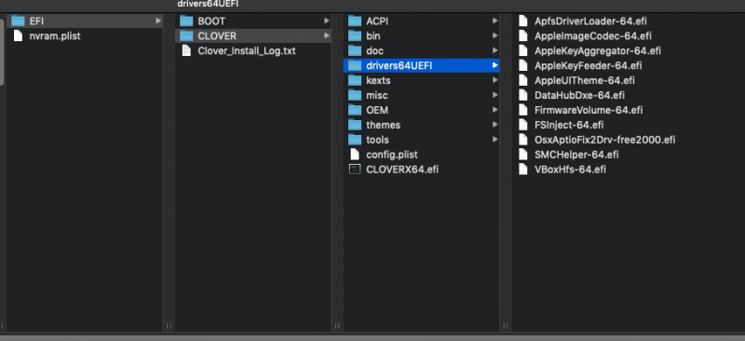The image size is (745, 341).
Task: Click the tools folder icon
Action: click(355, 140)
